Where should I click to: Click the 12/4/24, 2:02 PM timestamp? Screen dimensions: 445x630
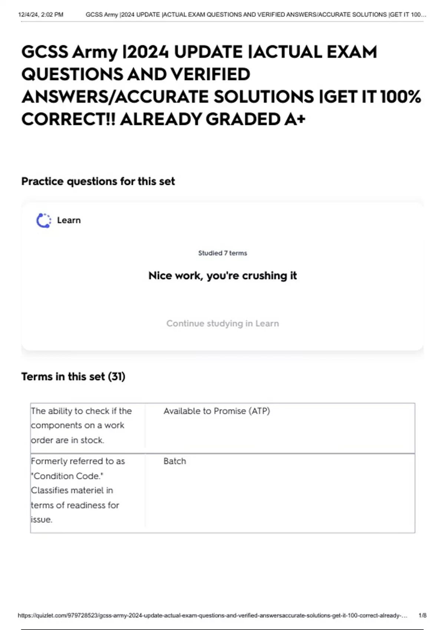click(41, 15)
